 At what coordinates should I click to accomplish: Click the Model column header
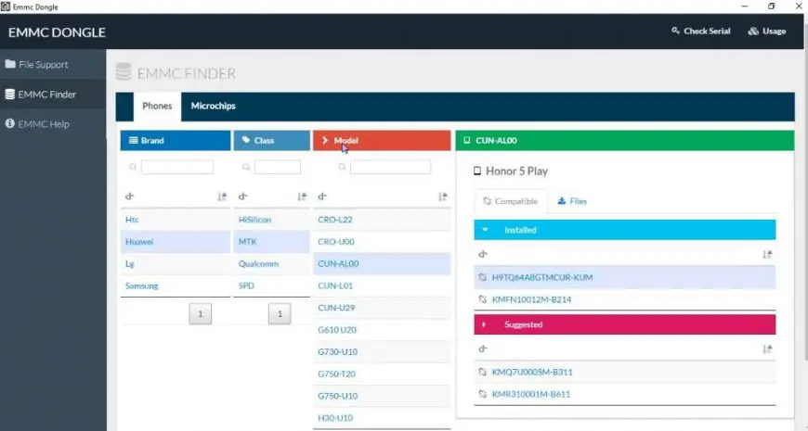click(x=382, y=140)
